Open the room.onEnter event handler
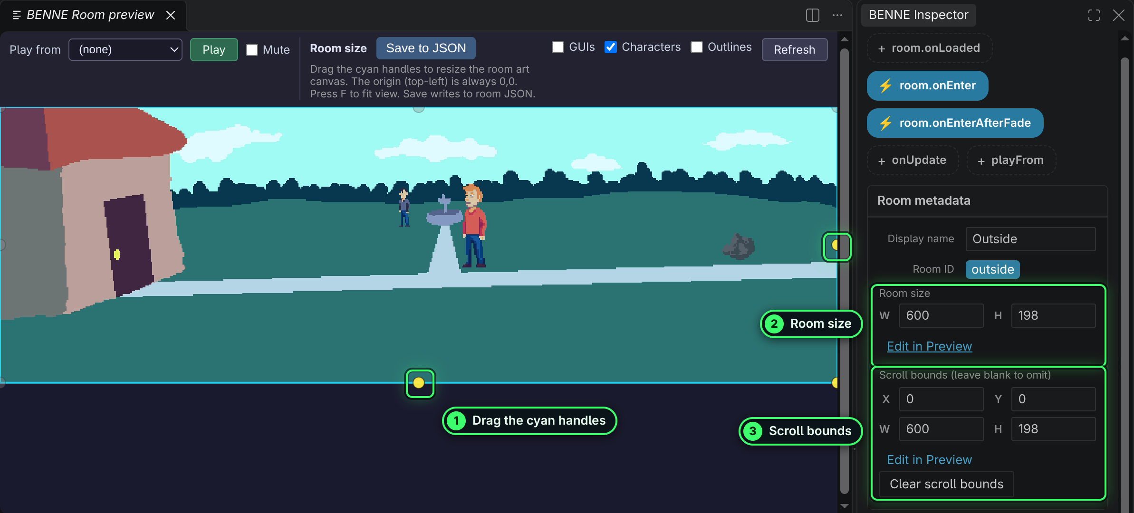The image size is (1134, 513). (927, 85)
